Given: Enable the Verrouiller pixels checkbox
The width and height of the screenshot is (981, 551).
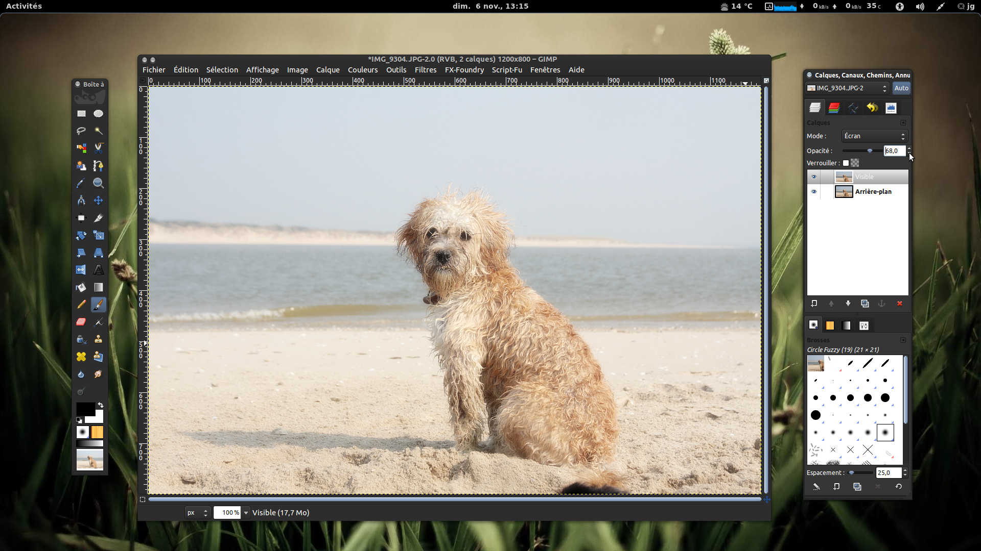Looking at the screenshot, I should [846, 163].
